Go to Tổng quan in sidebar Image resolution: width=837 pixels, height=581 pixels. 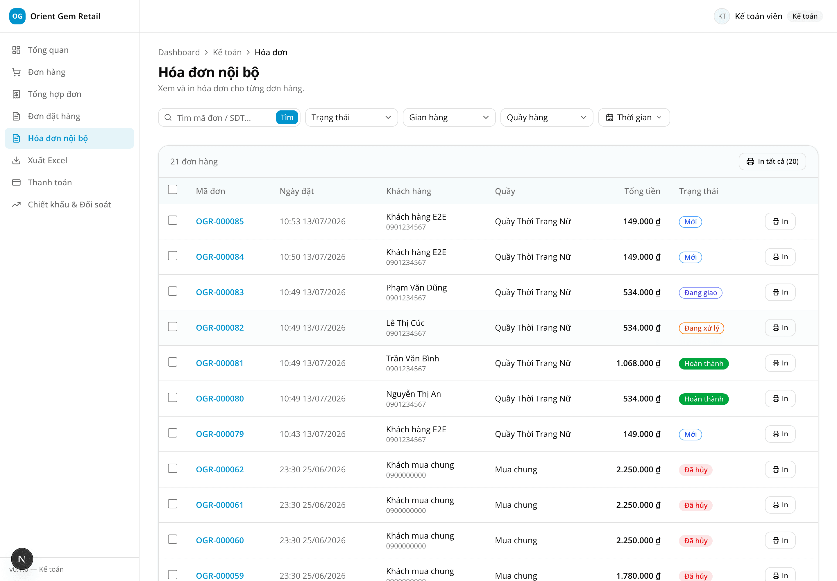point(69,50)
